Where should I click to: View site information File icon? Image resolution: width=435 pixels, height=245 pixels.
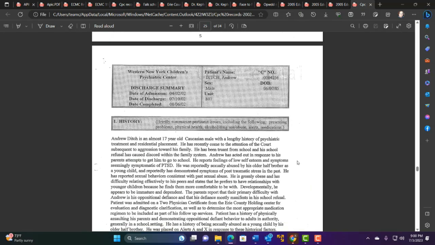(40, 14)
